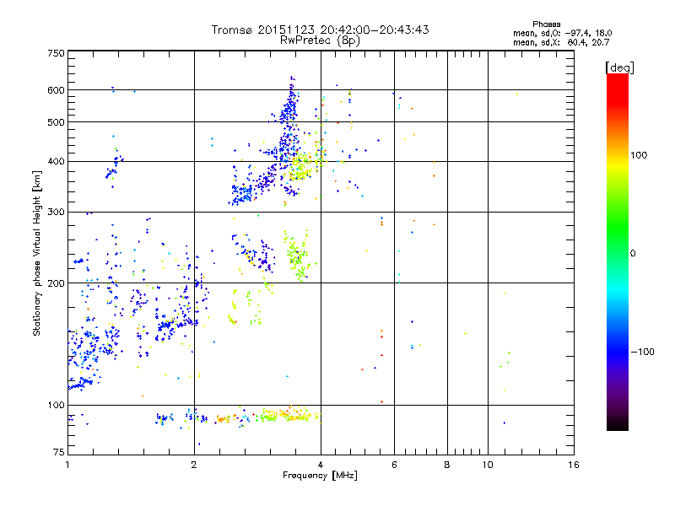675x506 pixels.
Task: Click the colorbar tick label '100'
Action: click(x=639, y=155)
